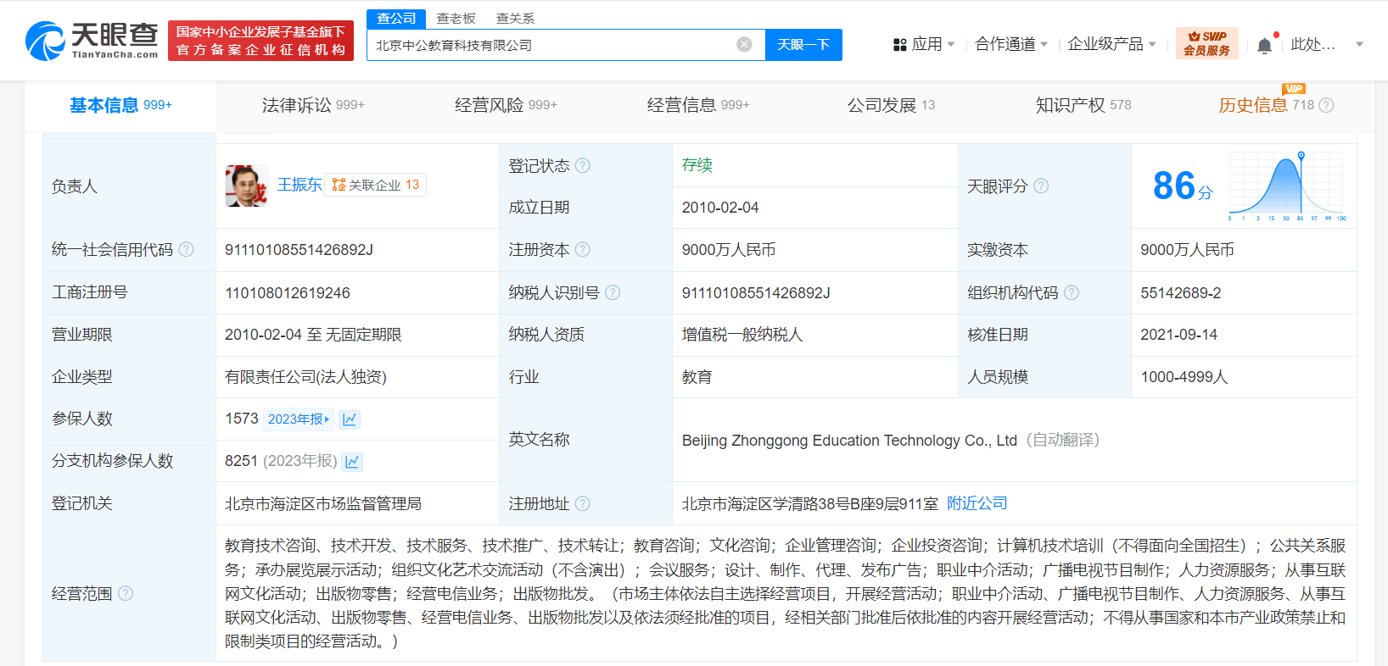Image resolution: width=1388 pixels, height=666 pixels.
Task: Open the 附近公司 link
Action: coord(977,503)
